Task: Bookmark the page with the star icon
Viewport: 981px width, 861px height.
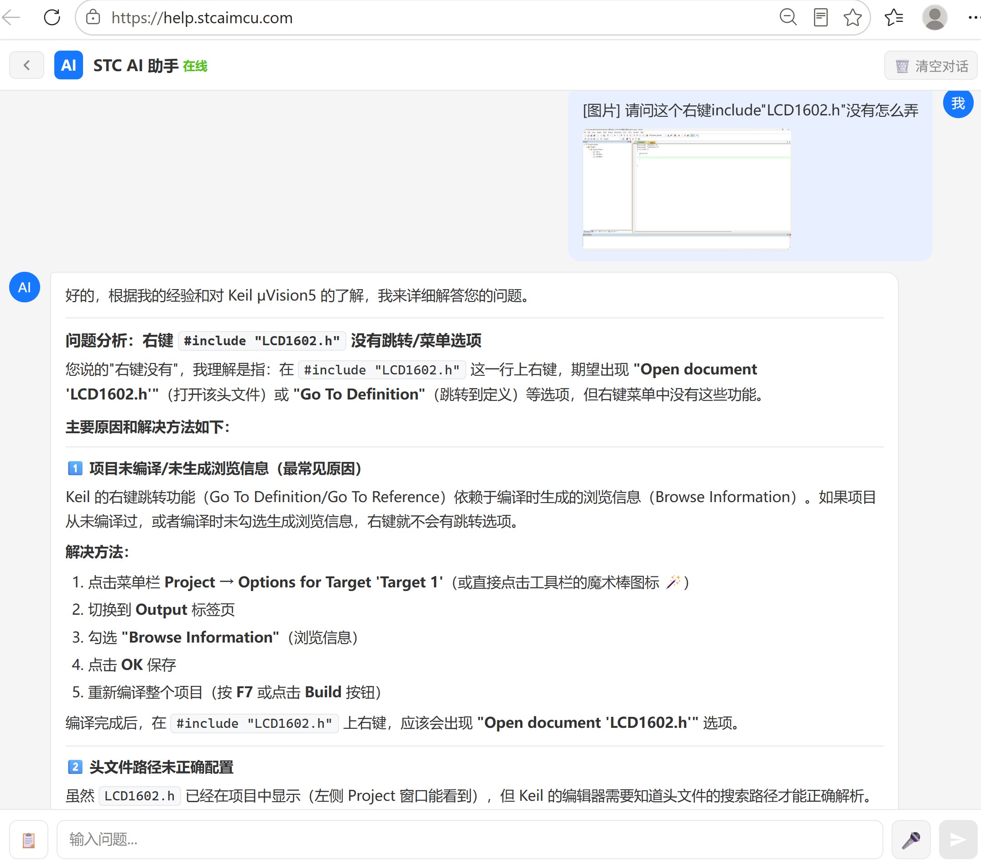Action: (x=852, y=18)
